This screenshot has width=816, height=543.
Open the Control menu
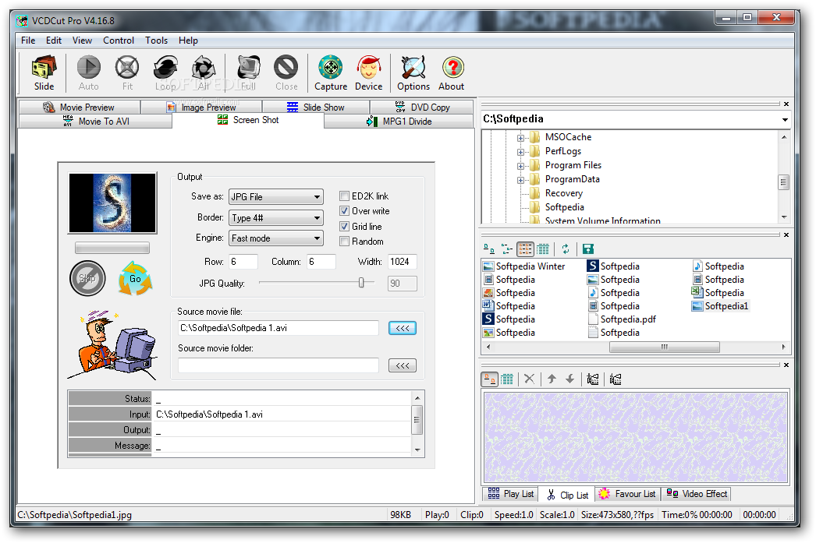click(118, 40)
